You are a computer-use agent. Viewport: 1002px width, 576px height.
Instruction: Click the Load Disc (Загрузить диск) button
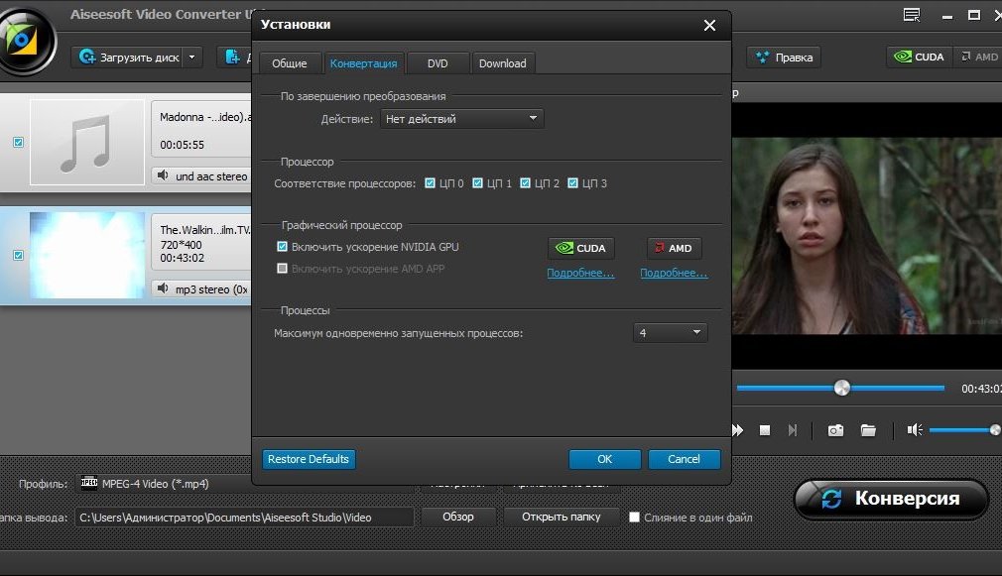pyautogui.click(x=129, y=58)
